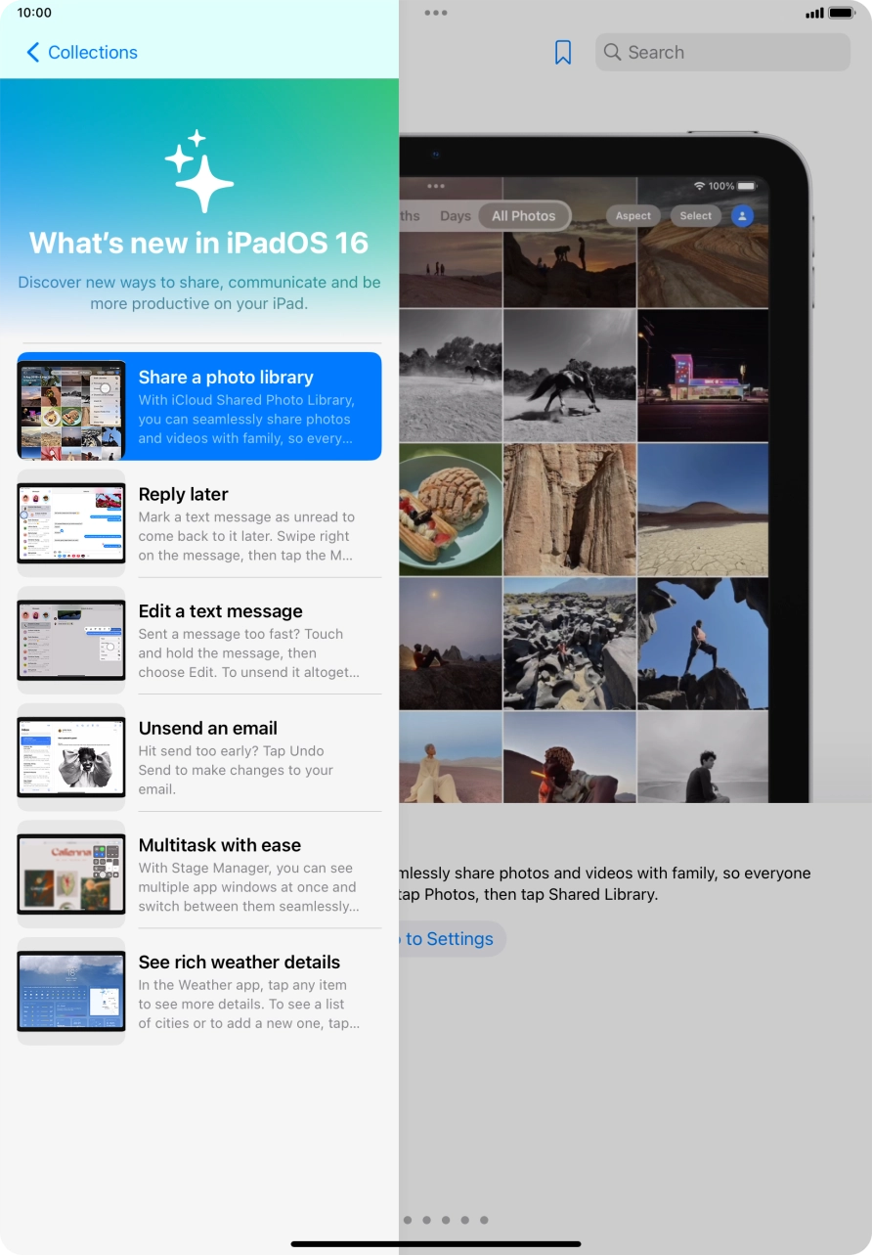
Task: Tap the last page indicator dot
Action: tap(484, 1220)
